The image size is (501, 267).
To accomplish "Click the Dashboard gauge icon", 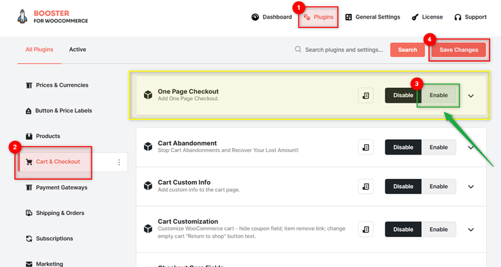I will pyautogui.click(x=255, y=17).
